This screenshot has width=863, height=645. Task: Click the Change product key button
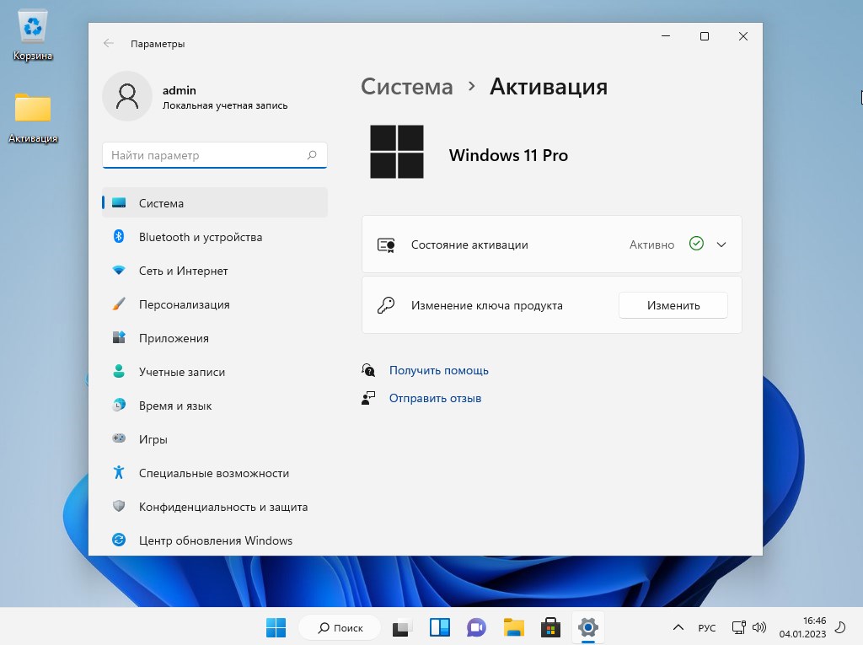(673, 305)
